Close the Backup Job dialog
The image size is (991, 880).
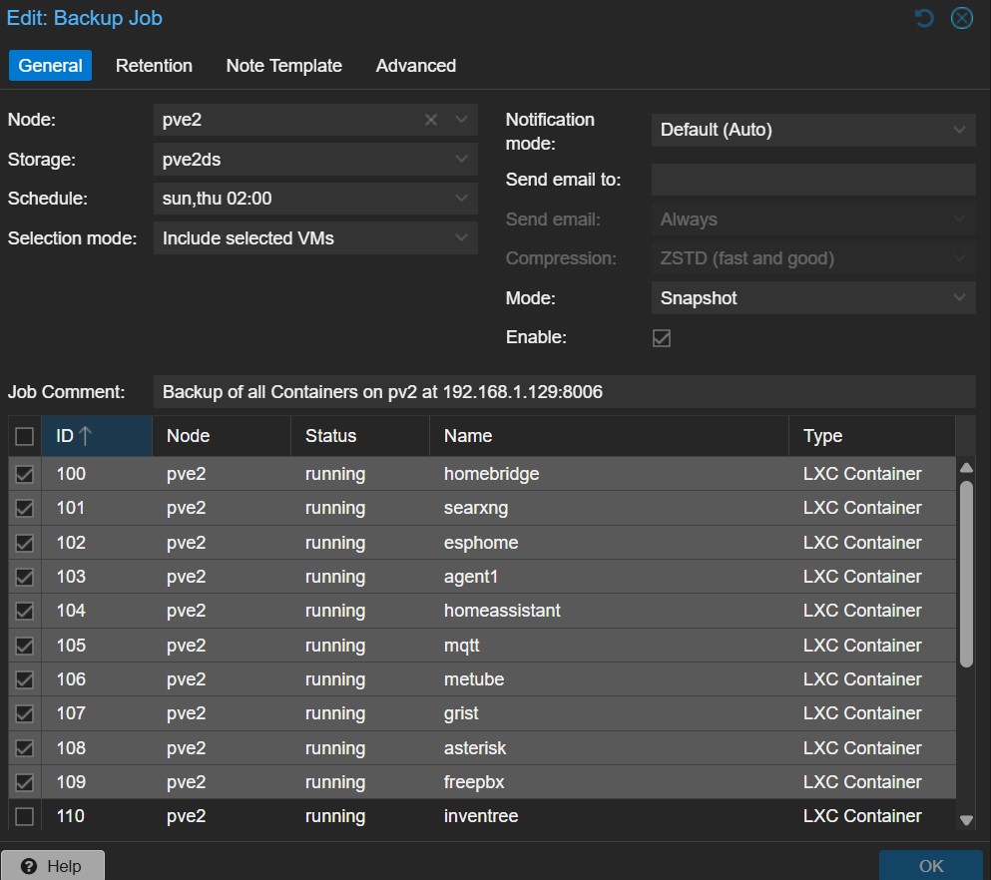point(961,18)
